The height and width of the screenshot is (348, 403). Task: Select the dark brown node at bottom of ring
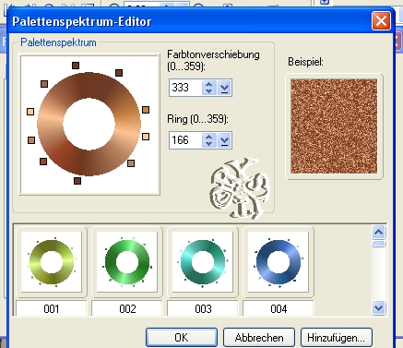pyautogui.click(x=77, y=181)
